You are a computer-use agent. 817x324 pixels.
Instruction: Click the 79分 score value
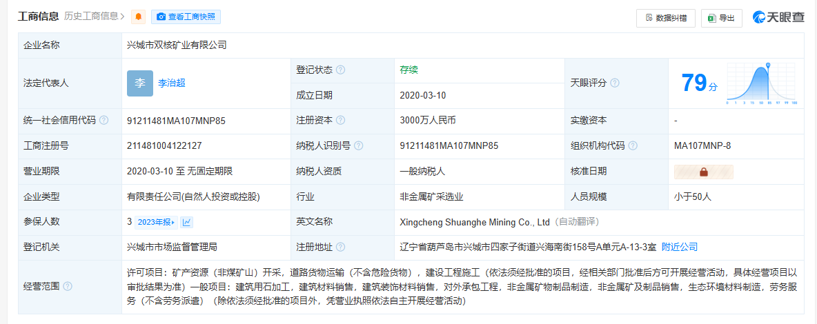[x=700, y=83]
